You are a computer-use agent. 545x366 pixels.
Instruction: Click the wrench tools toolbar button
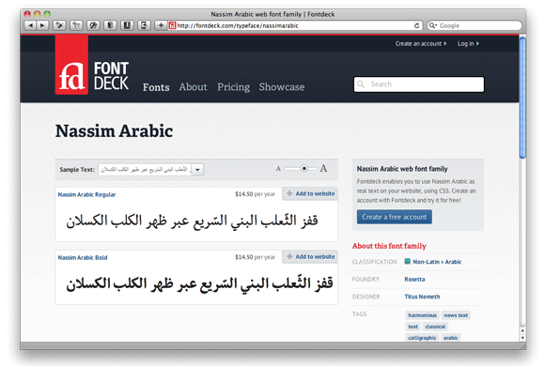[x=93, y=25]
